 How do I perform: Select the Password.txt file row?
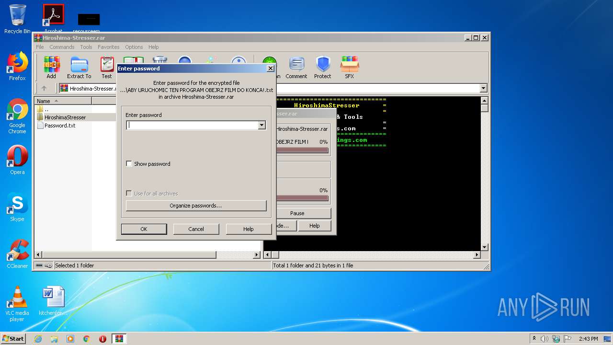[x=60, y=126]
